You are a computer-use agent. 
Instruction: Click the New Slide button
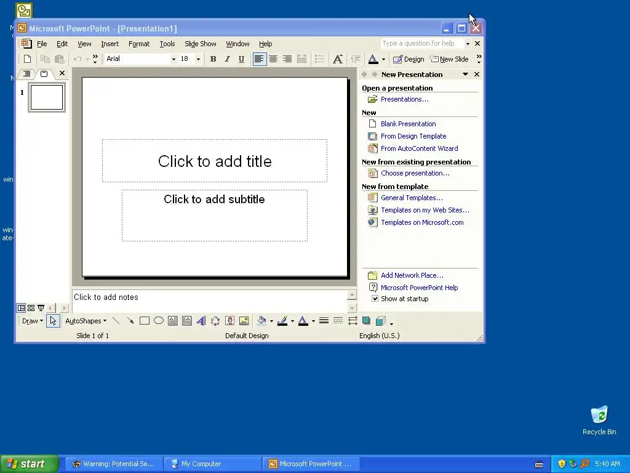pos(449,59)
